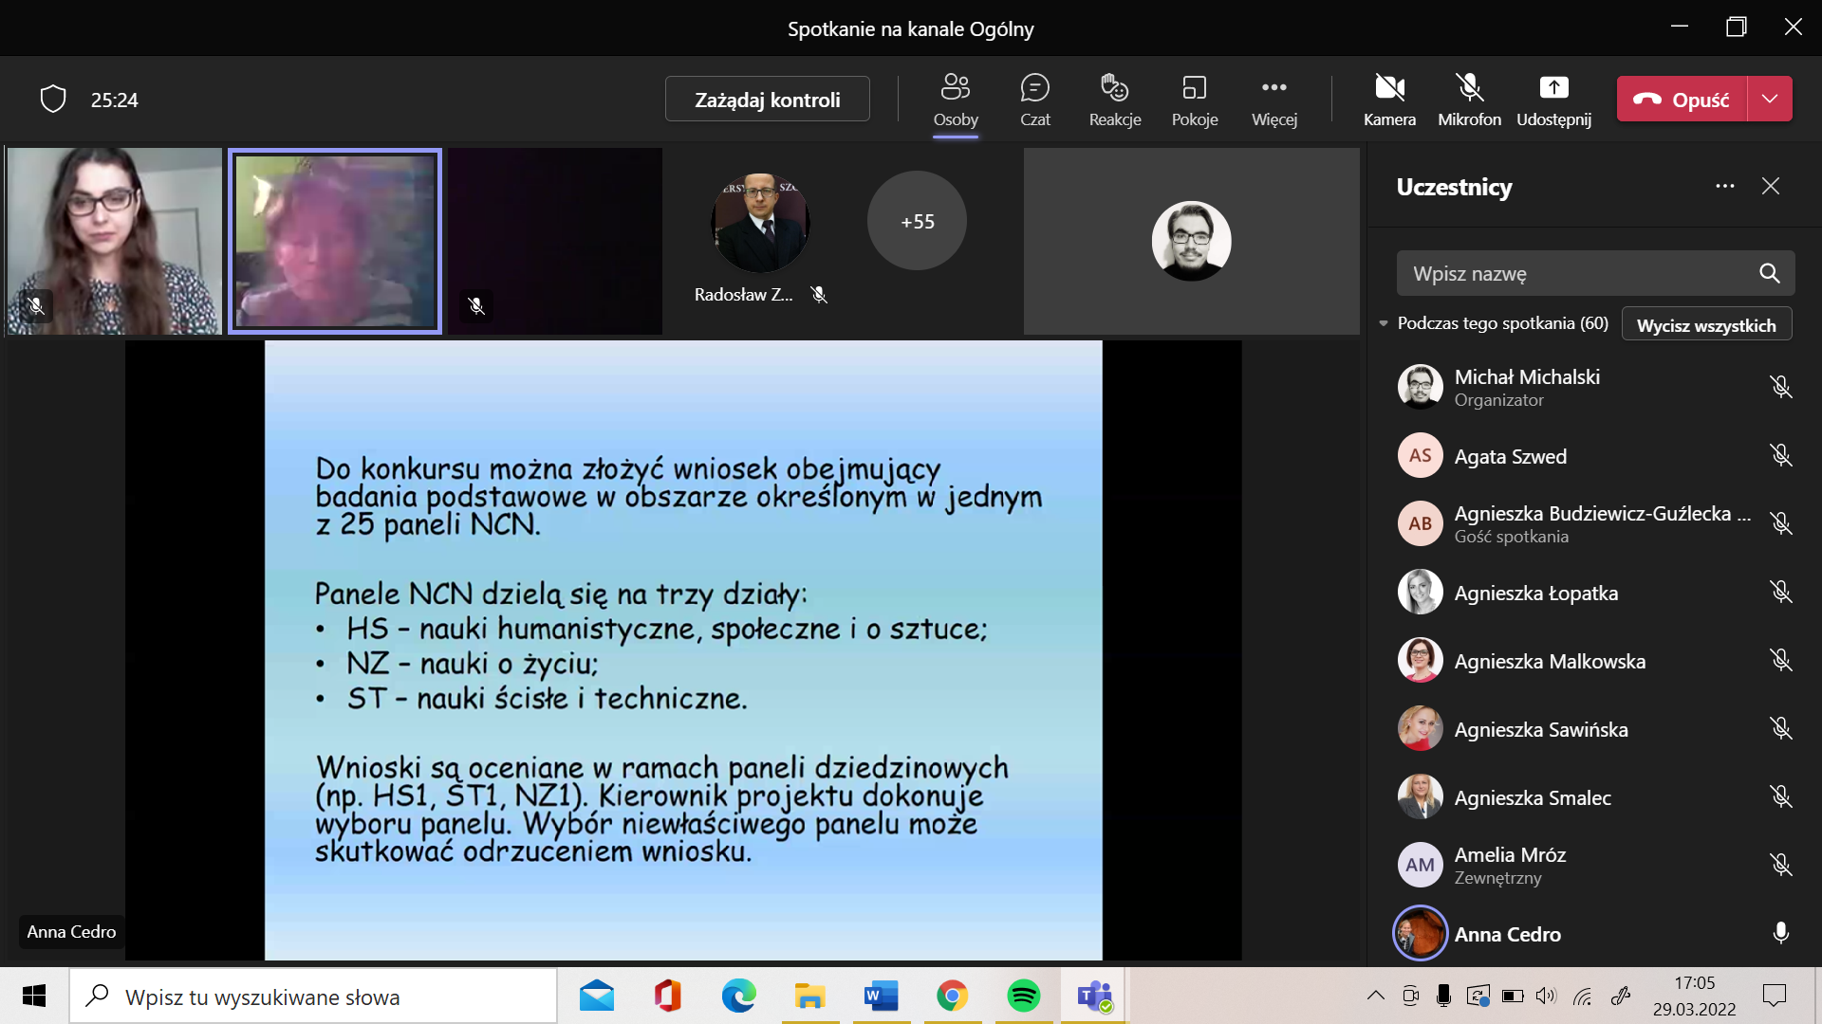Click the Zażądaj kontroli button
The image size is (1822, 1024).
click(767, 99)
